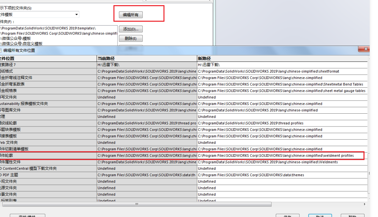Click the 添加(D)... button
378x217 pixels.
point(131,29)
